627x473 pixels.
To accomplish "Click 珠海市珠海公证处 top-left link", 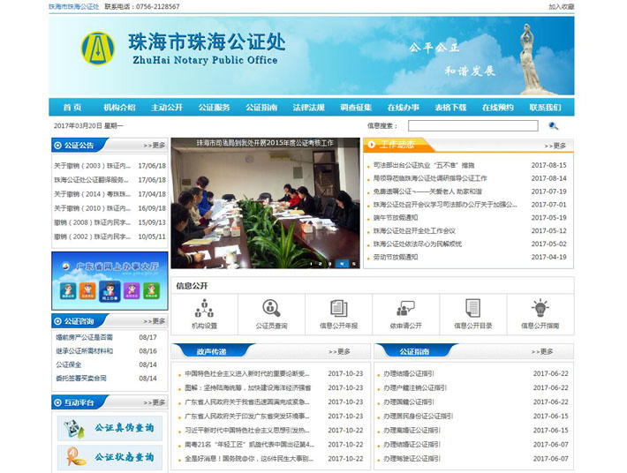I will click(x=74, y=7).
